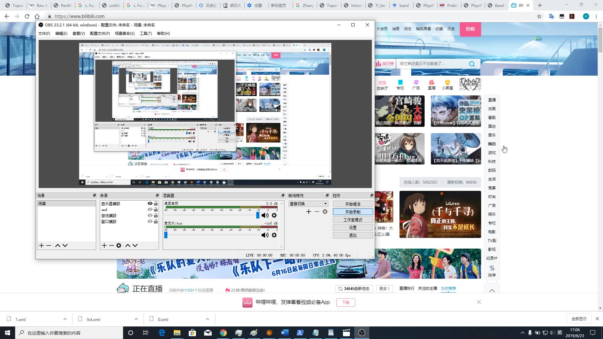This screenshot has height=339, width=603.
Task: Reload the bilibili page in Chrome
Action: coord(27,16)
